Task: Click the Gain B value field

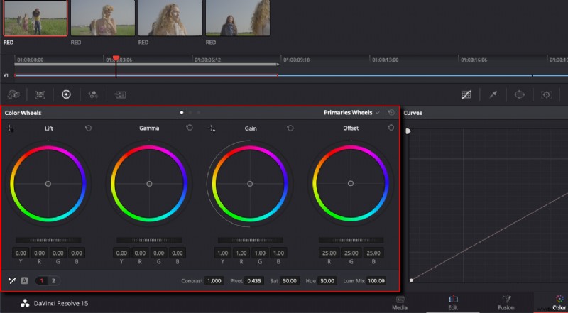Action: click(278, 253)
